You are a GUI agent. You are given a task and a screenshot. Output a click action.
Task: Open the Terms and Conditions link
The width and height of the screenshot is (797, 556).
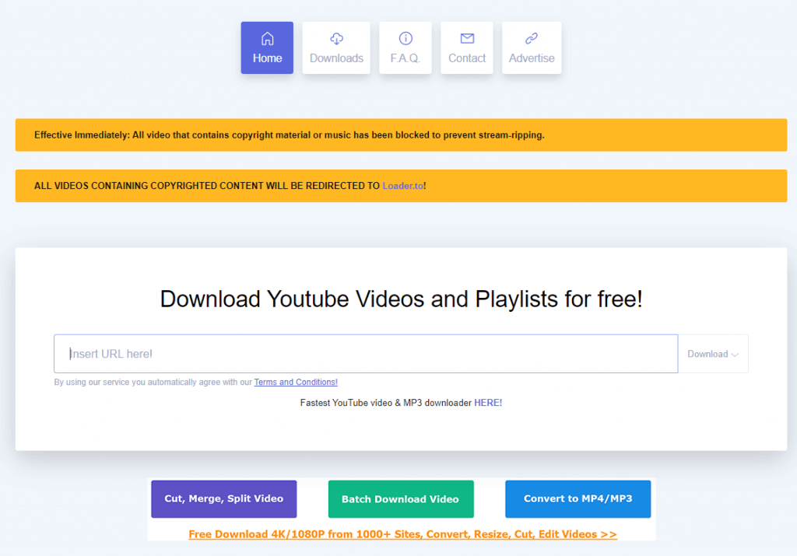(296, 382)
